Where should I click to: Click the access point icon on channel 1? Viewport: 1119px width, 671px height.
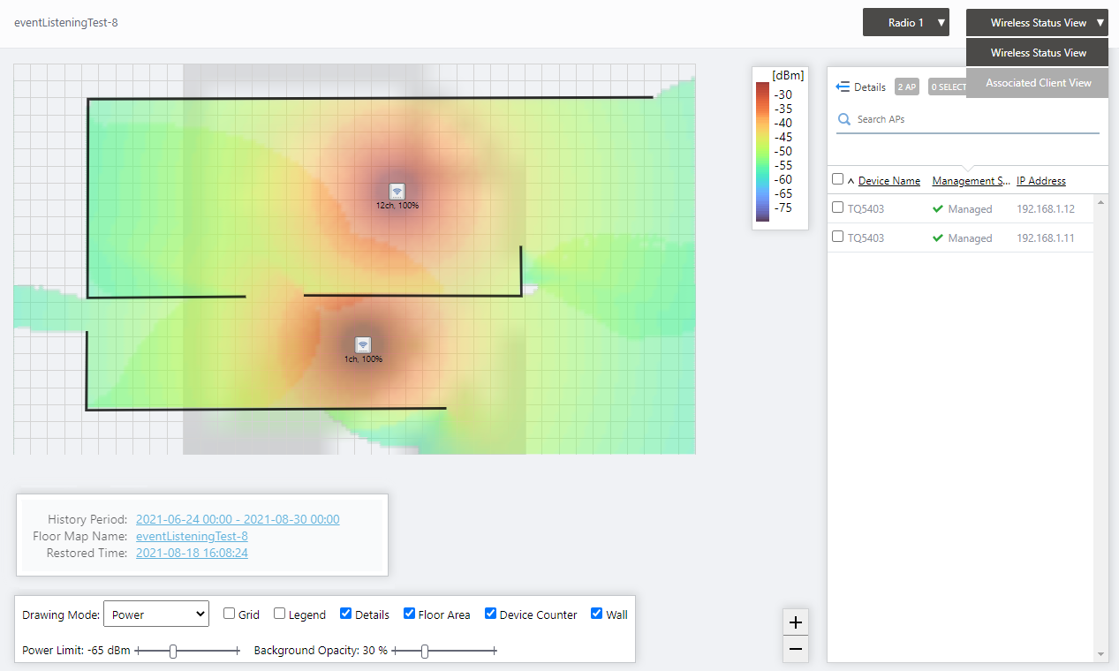(x=363, y=345)
